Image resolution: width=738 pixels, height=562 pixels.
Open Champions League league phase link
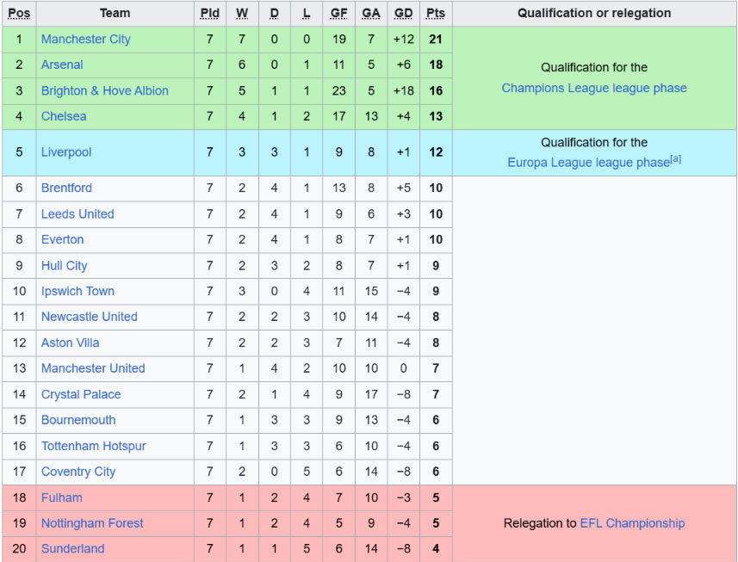pos(594,89)
